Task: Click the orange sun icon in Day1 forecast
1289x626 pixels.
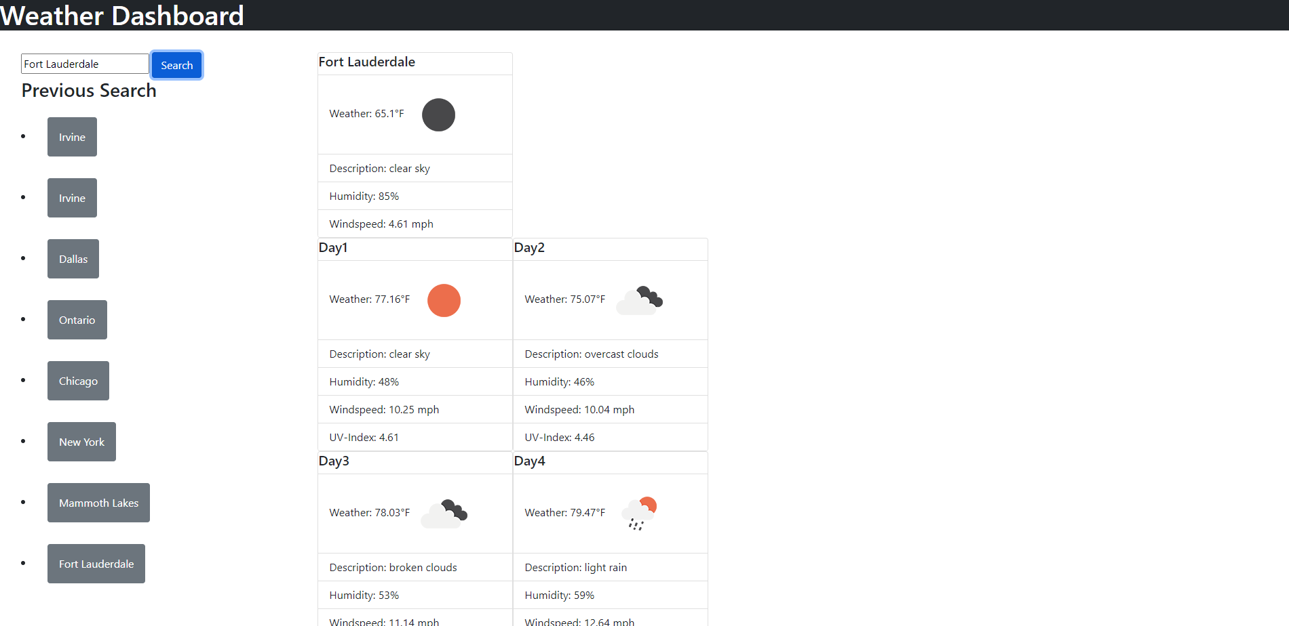Action: [444, 300]
